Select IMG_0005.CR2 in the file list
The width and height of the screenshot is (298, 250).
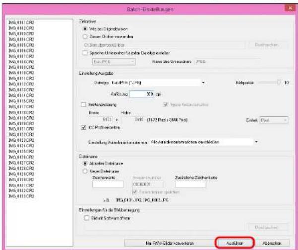(21, 45)
